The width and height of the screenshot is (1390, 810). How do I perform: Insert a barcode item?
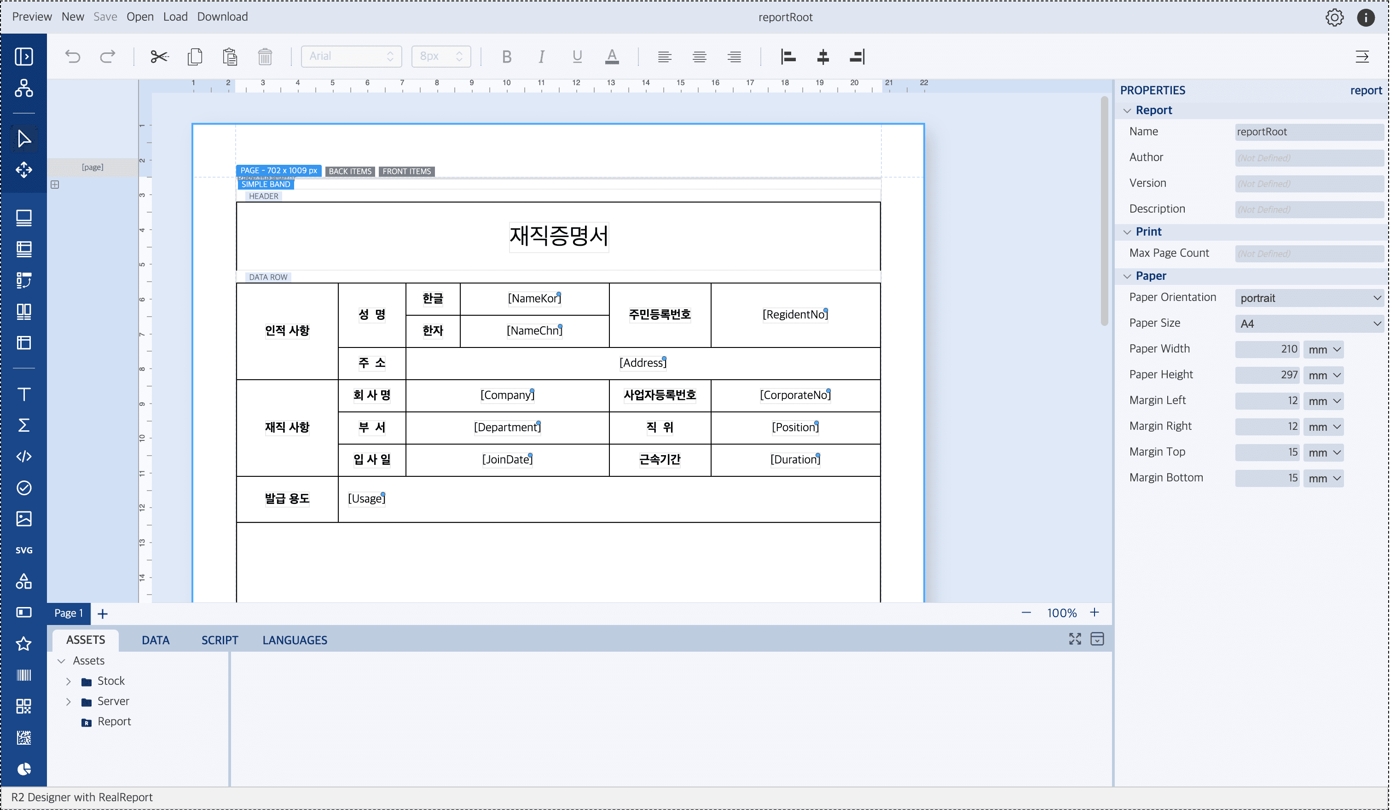click(x=24, y=675)
